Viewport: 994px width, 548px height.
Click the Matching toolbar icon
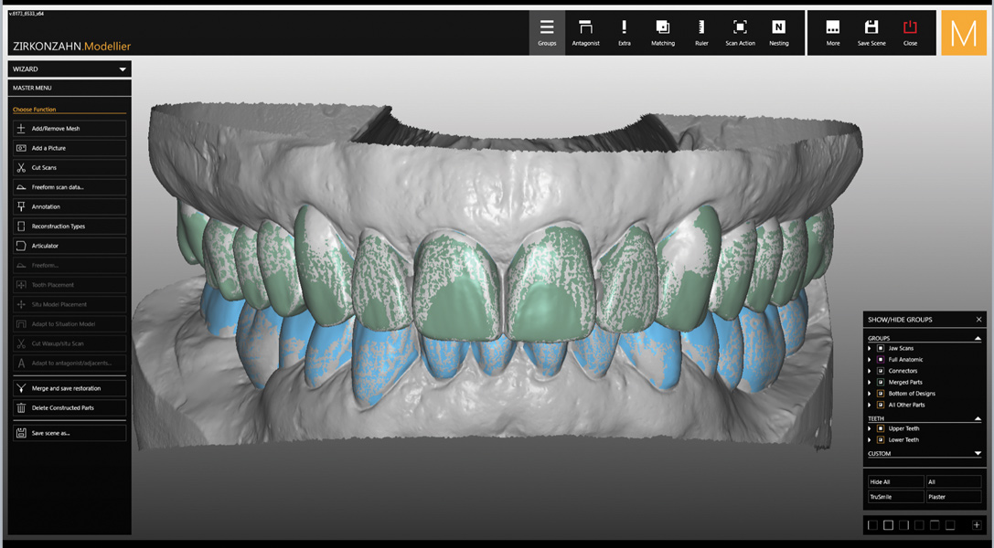[x=663, y=32]
